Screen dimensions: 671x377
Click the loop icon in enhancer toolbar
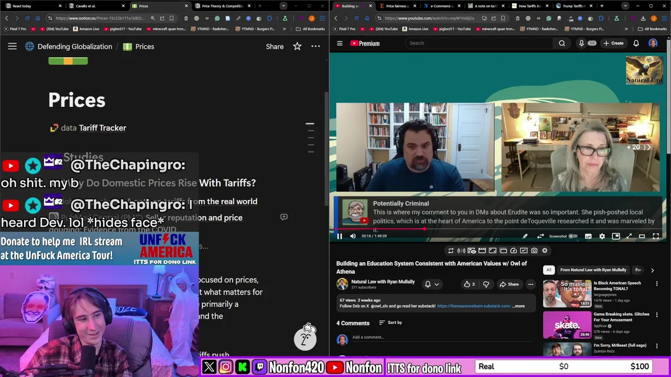click(x=451, y=251)
